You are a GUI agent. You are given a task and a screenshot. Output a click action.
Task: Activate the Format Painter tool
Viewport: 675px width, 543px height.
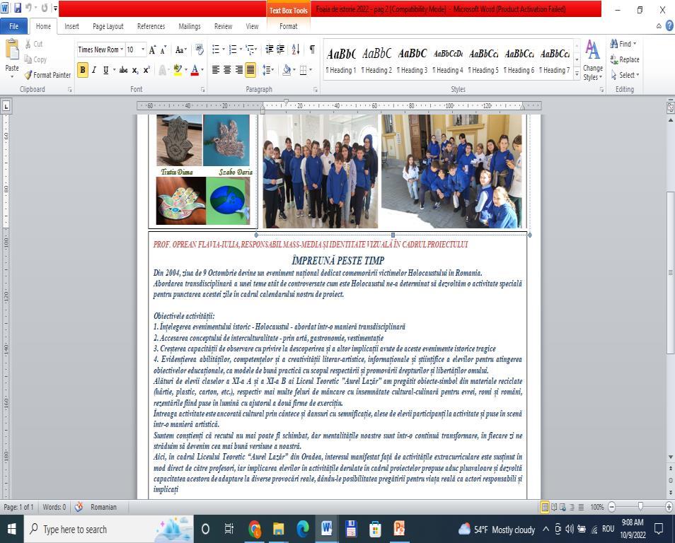pos(47,75)
